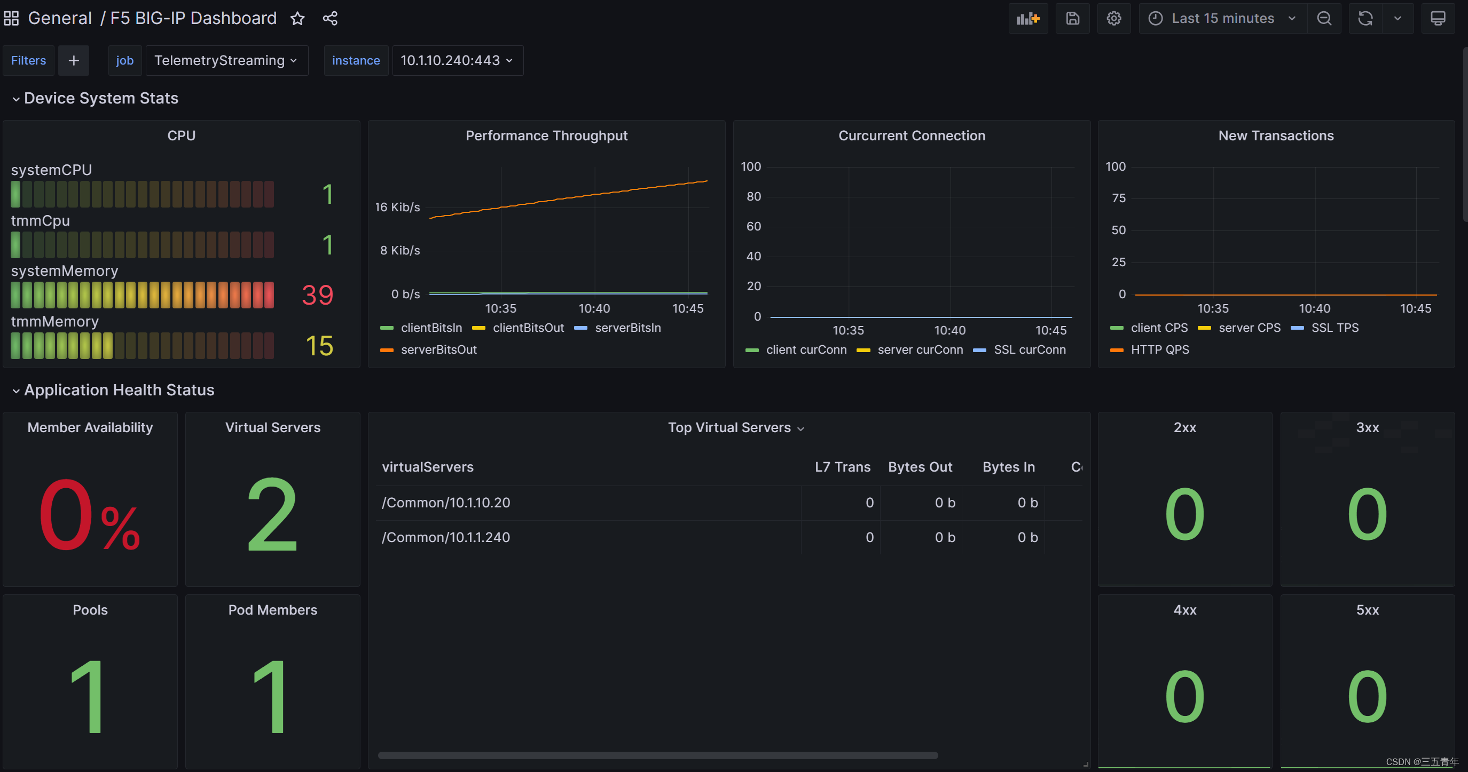
Task: Click the horizontal scrollbar in Top Virtual Servers
Action: point(658,755)
